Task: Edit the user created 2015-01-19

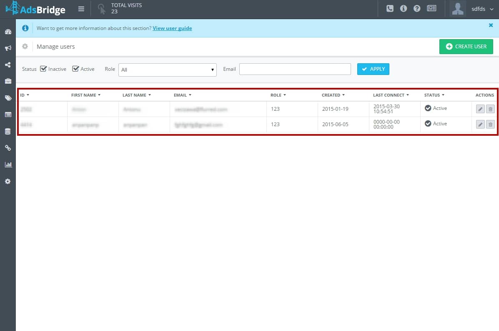Action: pyautogui.click(x=480, y=109)
